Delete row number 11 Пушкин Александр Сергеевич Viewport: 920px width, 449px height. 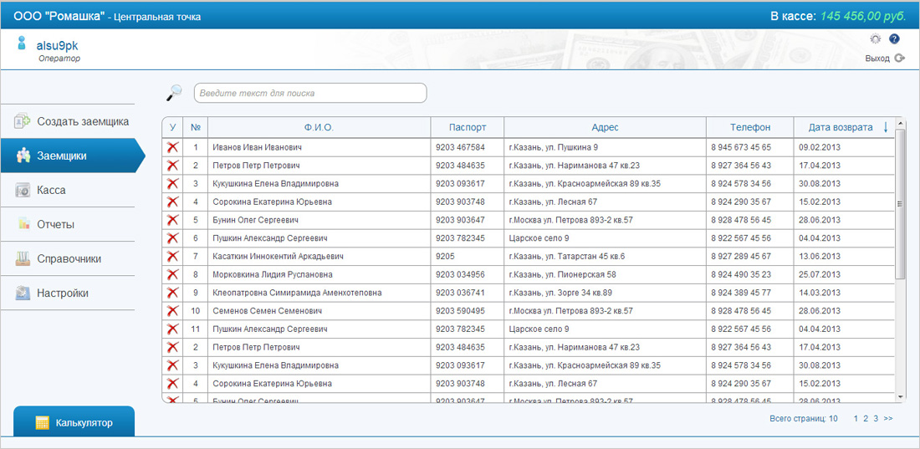coord(172,329)
